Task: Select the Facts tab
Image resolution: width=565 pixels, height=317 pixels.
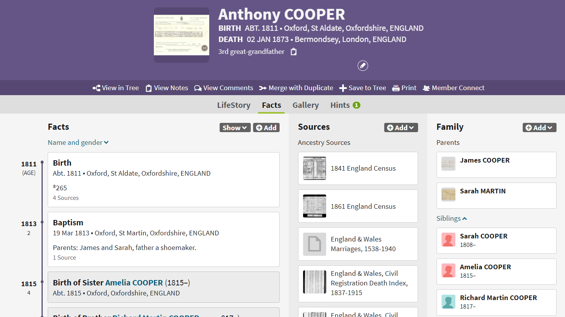Action: point(272,105)
